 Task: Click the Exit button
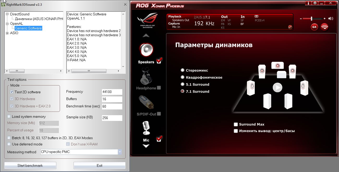pyautogui.click(x=99, y=165)
